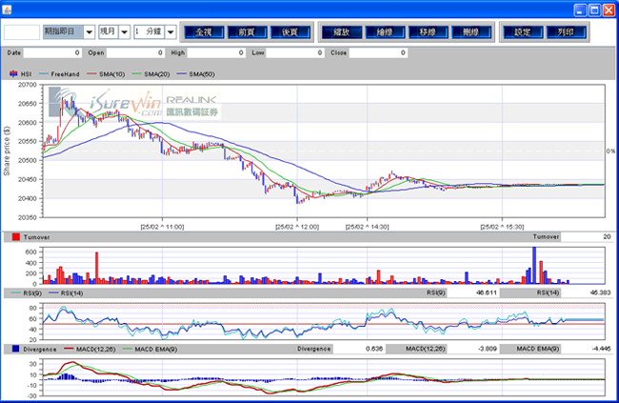Select the 縮放 zoom button
The height and width of the screenshot is (403, 619).
(342, 32)
